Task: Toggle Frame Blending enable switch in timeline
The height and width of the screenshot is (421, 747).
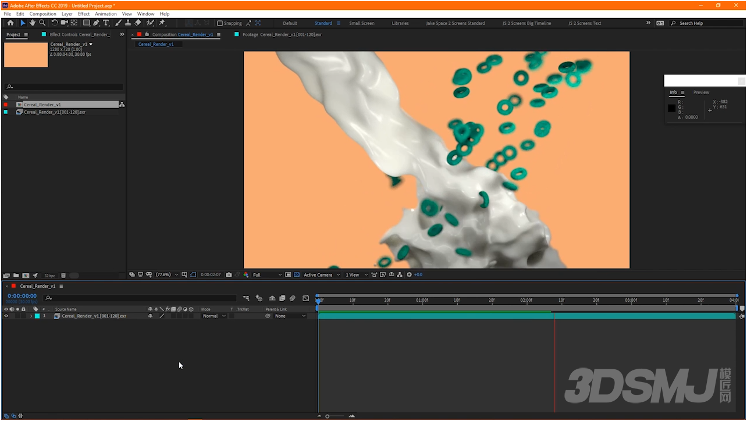Action: pyautogui.click(x=282, y=298)
